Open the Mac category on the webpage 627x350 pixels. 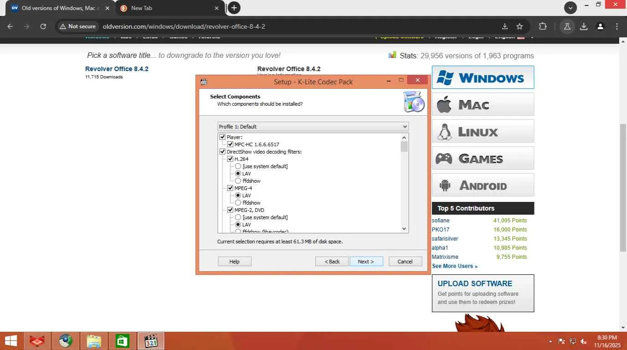[483, 104]
